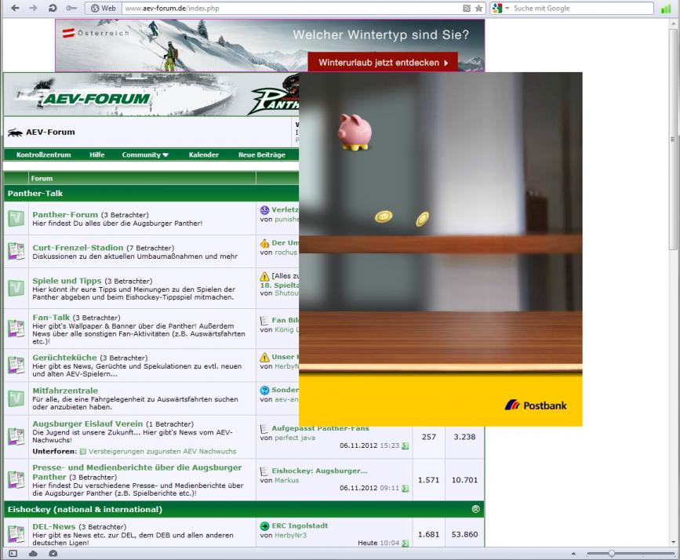
Task: Open Opera Link cloud icon
Action: [33, 554]
